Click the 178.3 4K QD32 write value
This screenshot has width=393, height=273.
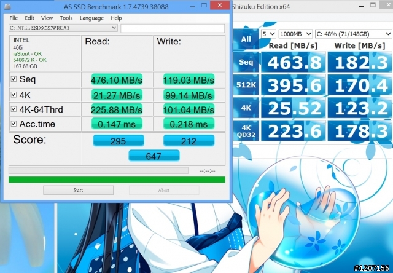[x=360, y=131]
